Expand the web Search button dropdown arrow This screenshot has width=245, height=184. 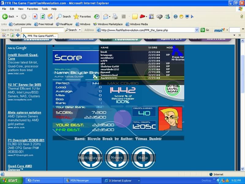80,30
